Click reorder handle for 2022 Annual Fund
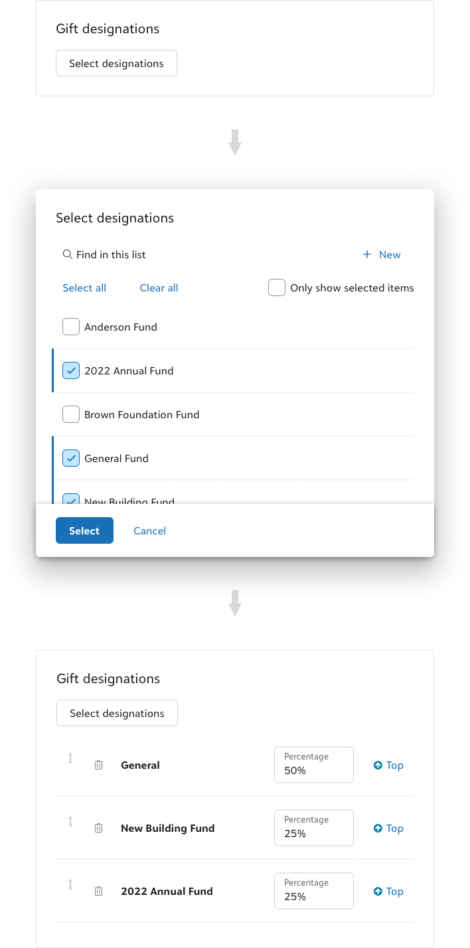470x948 pixels. point(70,884)
